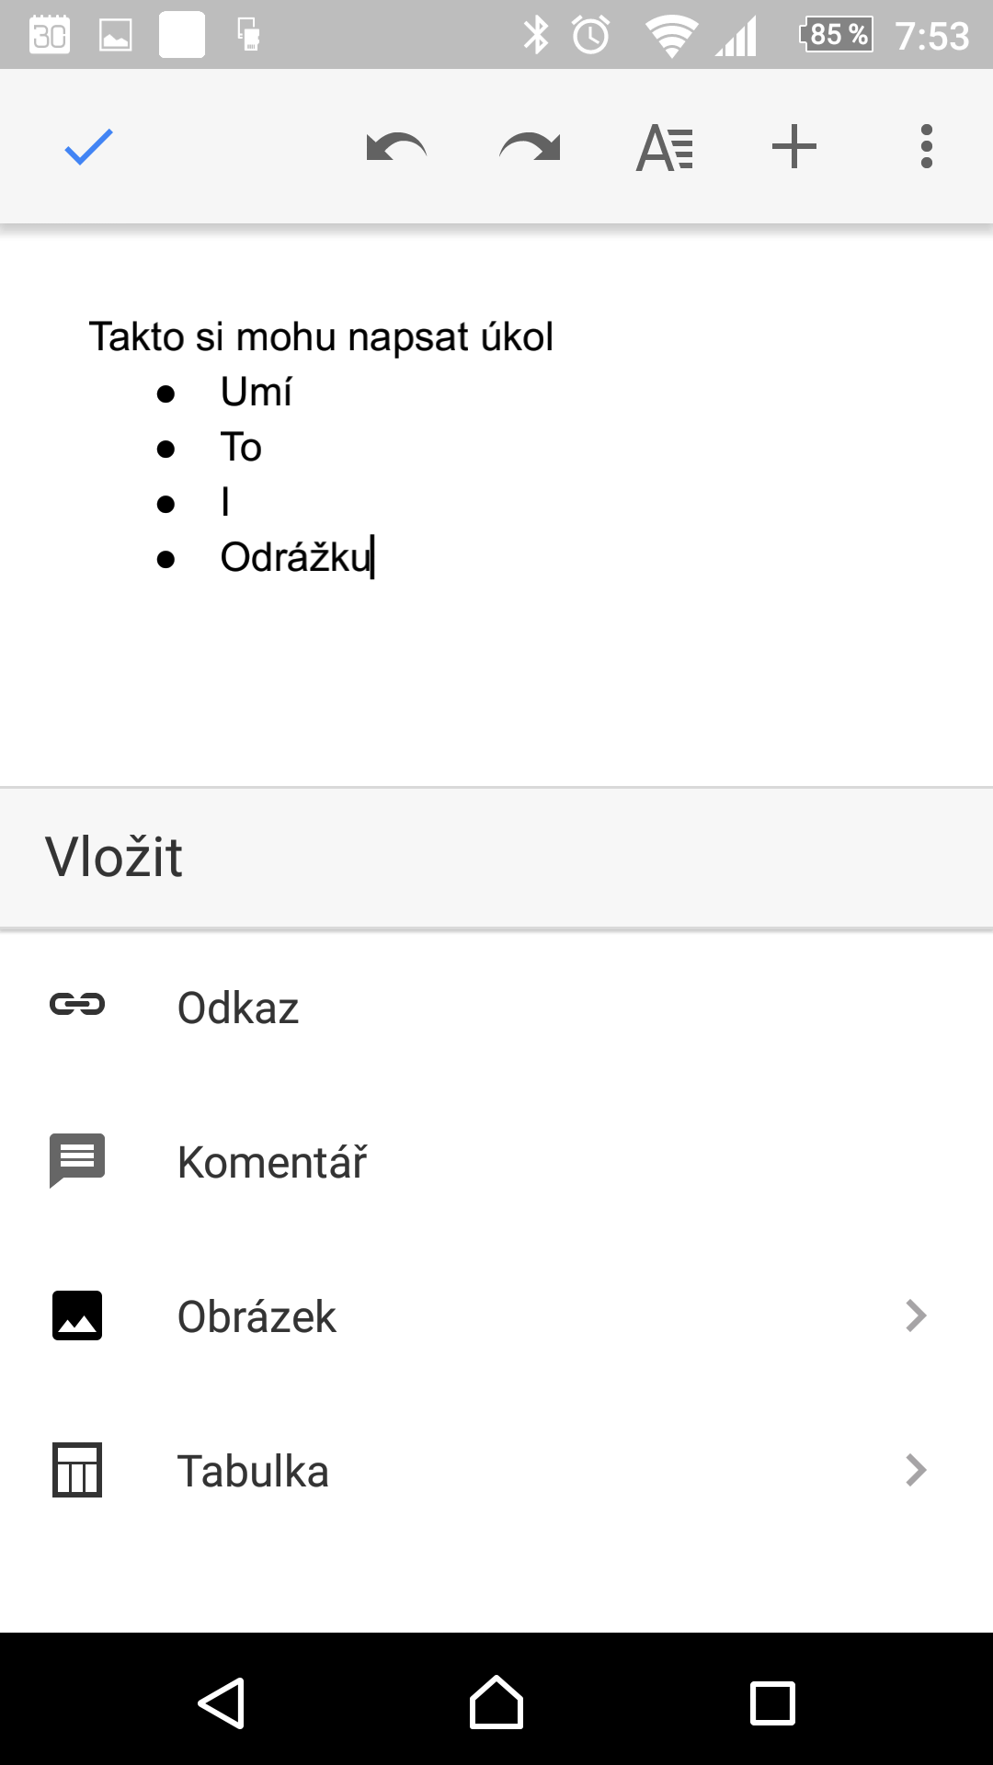Redo the last undone edit

(x=530, y=147)
